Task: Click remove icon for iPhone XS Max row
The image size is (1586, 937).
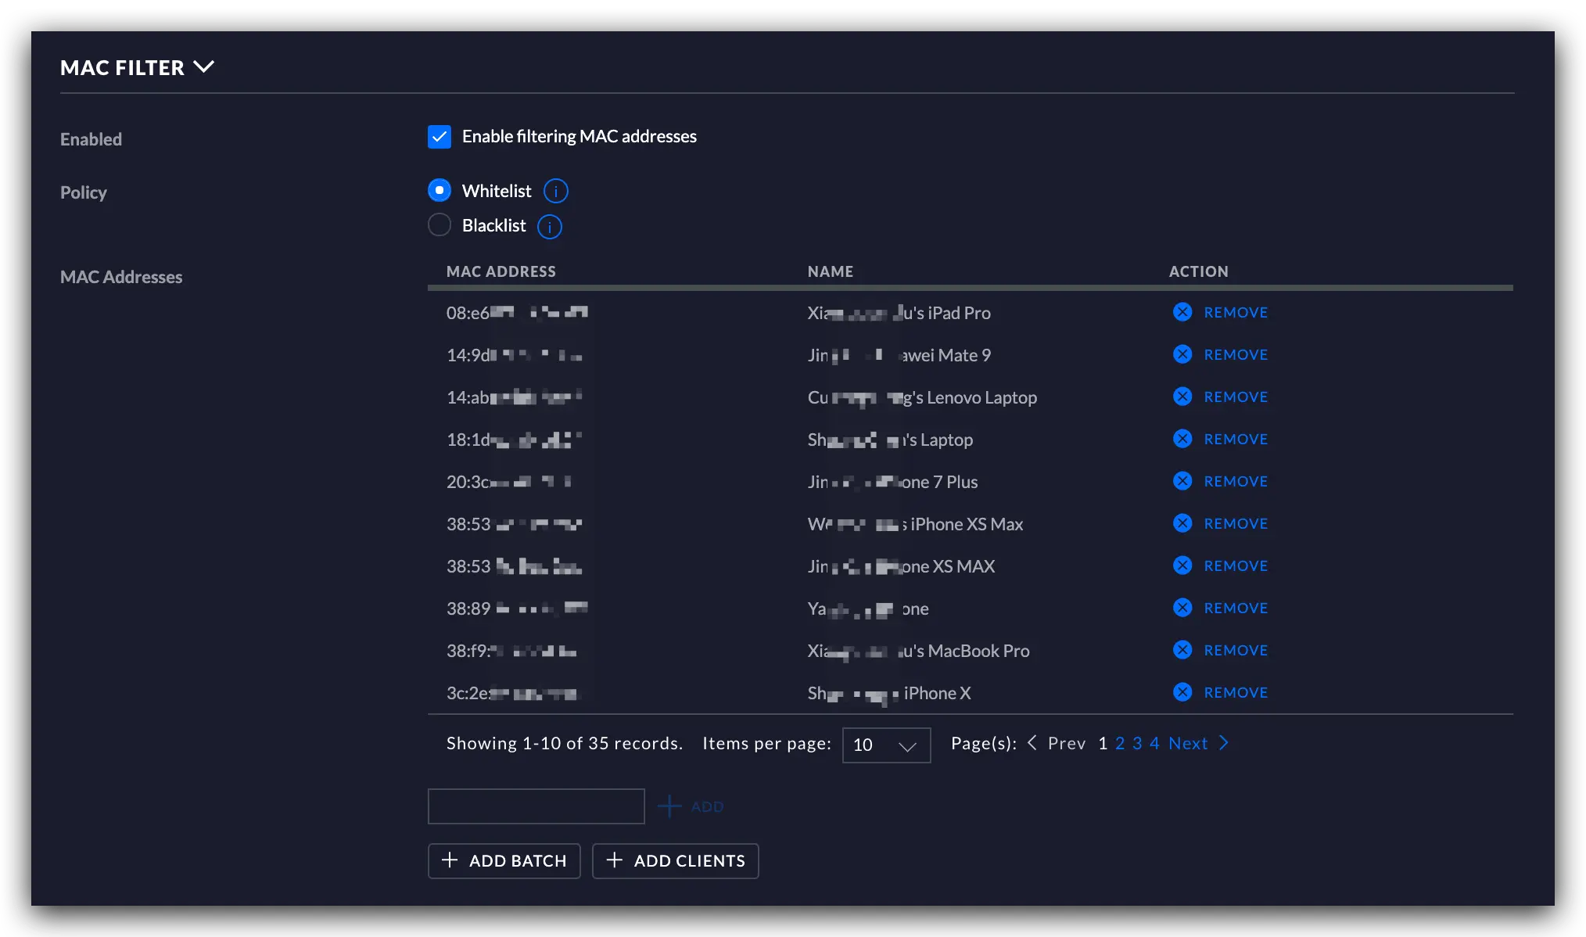Action: coord(1182,523)
